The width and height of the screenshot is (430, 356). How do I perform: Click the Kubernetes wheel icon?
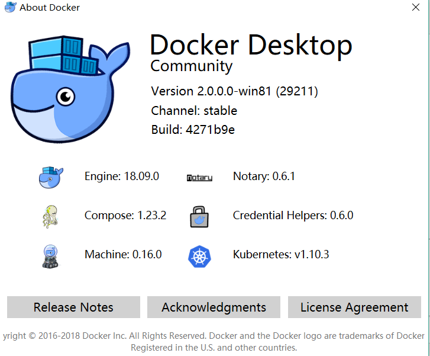(199, 256)
